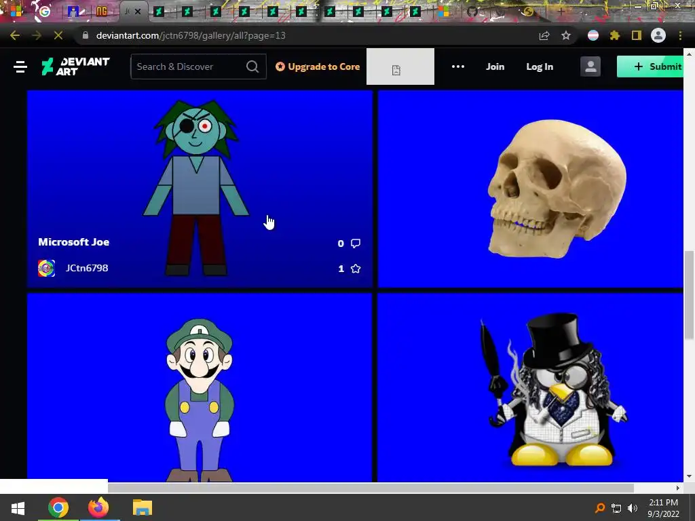
Task: Bookmark this page with the star icon
Action: pos(566,35)
